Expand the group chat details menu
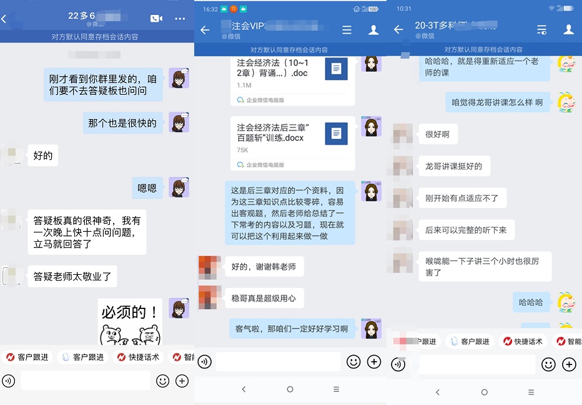Viewport: 582px width, 405px height. [542, 29]
